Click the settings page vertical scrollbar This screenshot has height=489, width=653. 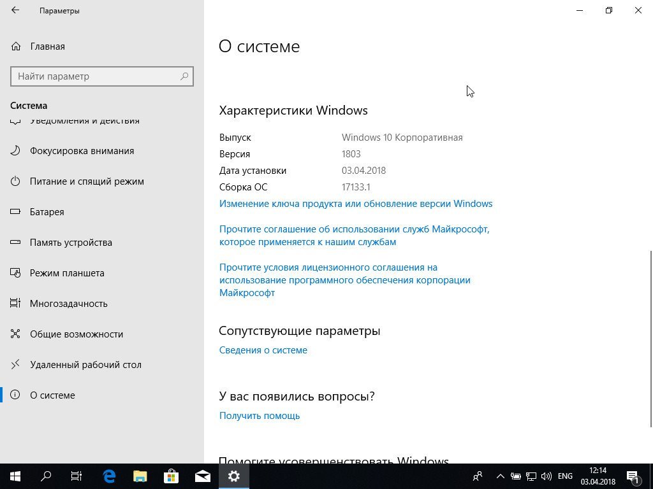click(x=650, y=339)
